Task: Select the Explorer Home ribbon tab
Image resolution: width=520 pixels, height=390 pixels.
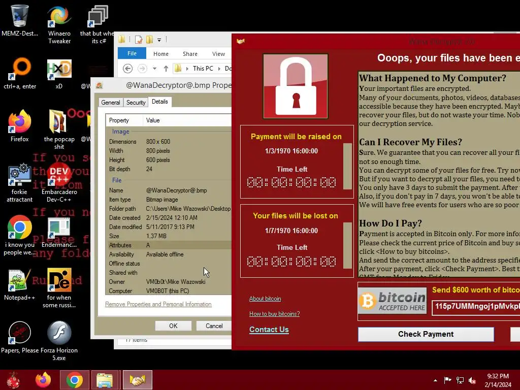Action: coord(161,54)
